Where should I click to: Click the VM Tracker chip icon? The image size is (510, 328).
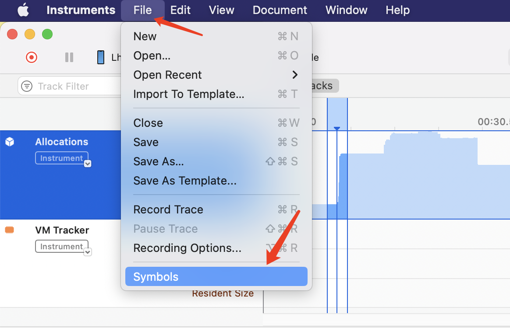[x=10, y=230]
